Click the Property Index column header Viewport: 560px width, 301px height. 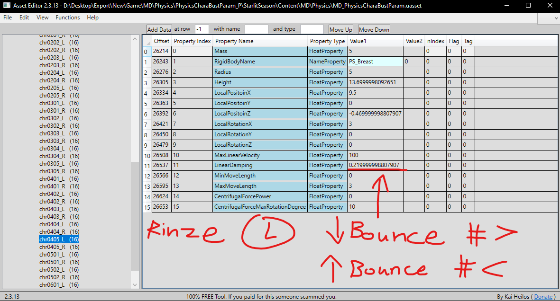point(192,41)
